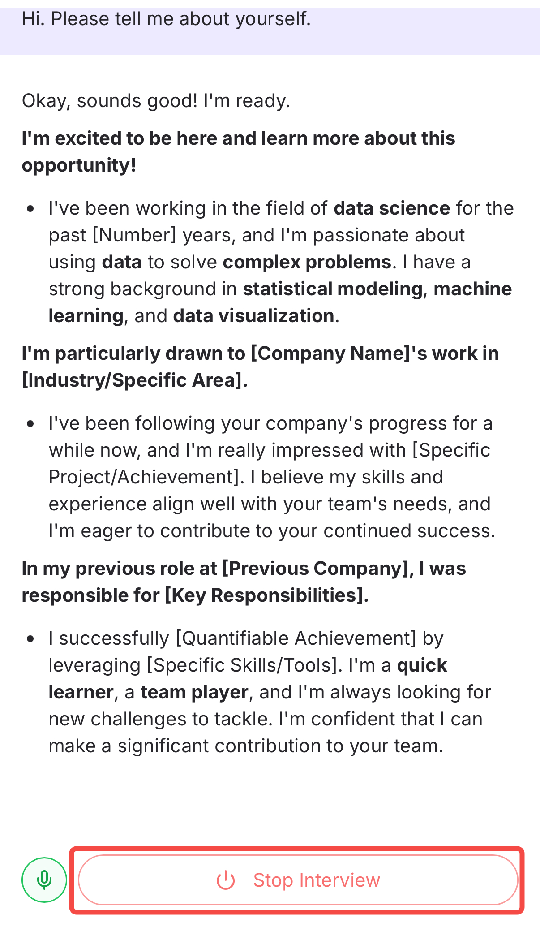Click the [Number] placeholder text
Viewport: 540px width, 927px height.
pyautogui.click(x=134, y=235)
